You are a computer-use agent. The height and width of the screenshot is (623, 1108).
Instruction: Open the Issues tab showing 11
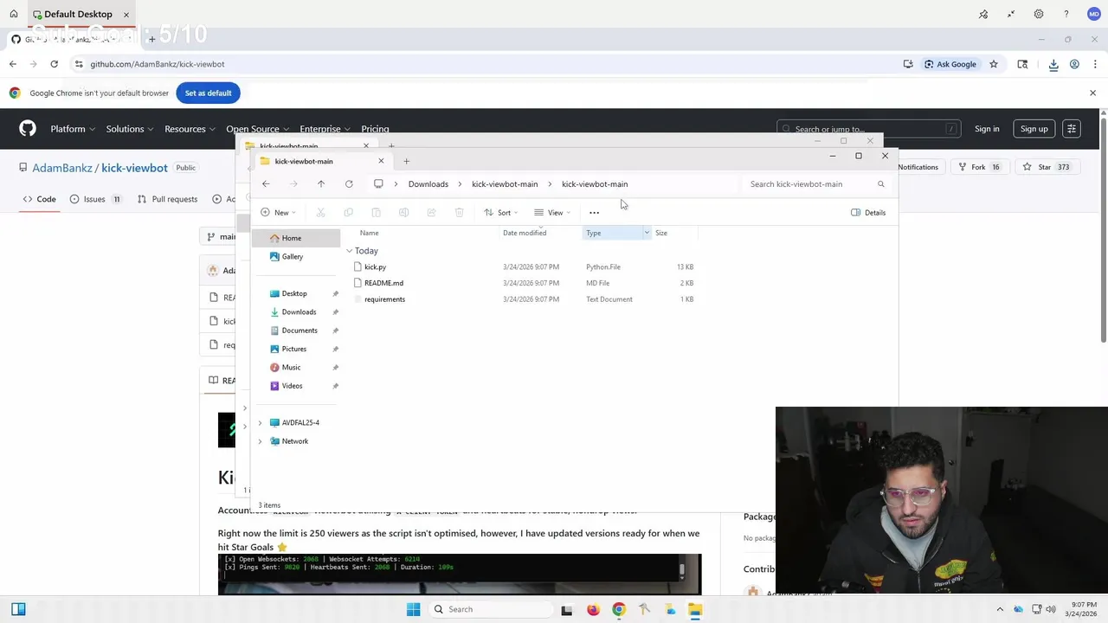click(95, 199)
